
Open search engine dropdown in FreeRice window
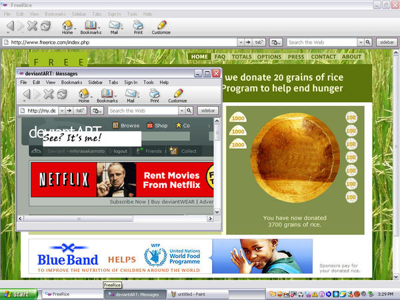coord(361,43)
